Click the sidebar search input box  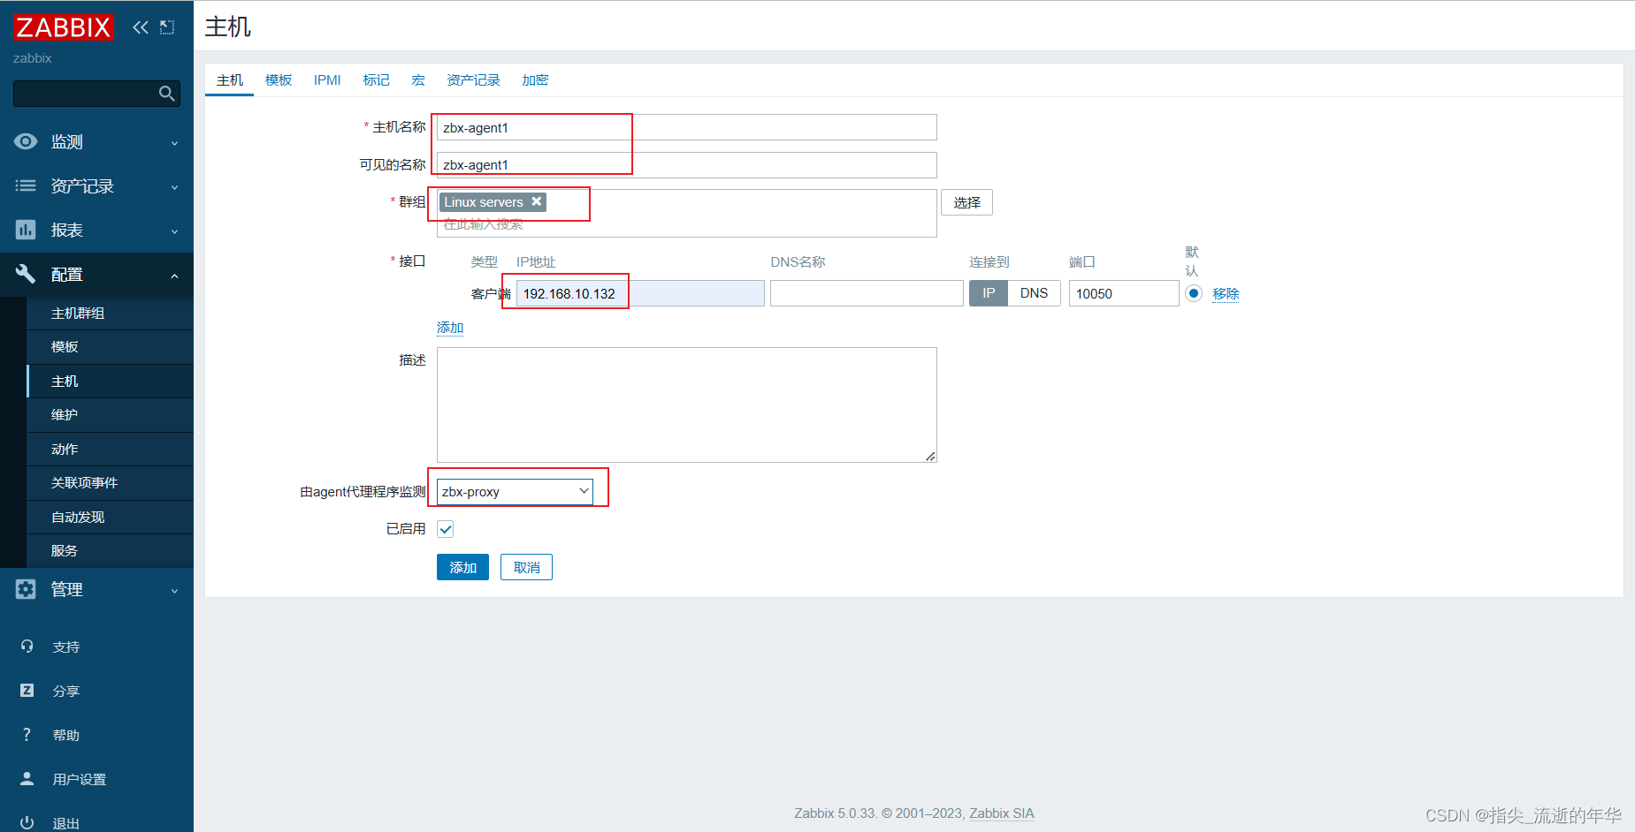pyautogui.click(x=96, y=94)
